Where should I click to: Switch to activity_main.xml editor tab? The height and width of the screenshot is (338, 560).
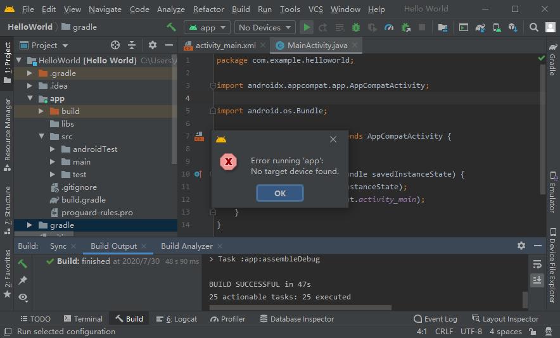(x=226, y=46)
